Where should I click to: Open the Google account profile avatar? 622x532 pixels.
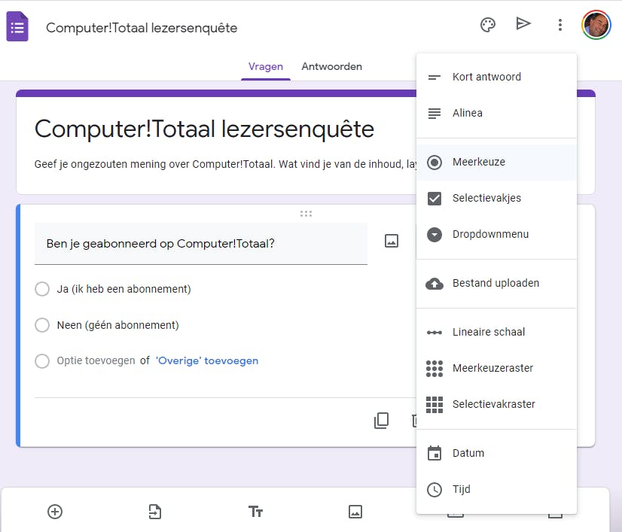(x=596, y=25)
